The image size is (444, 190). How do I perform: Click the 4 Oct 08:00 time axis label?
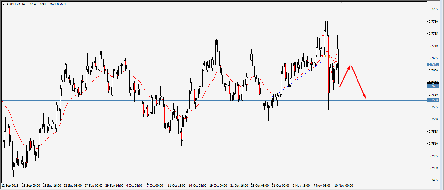(x=134, y=186)
